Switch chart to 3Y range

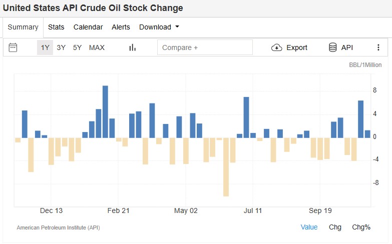pyautogui.click(x=61, y=47)
